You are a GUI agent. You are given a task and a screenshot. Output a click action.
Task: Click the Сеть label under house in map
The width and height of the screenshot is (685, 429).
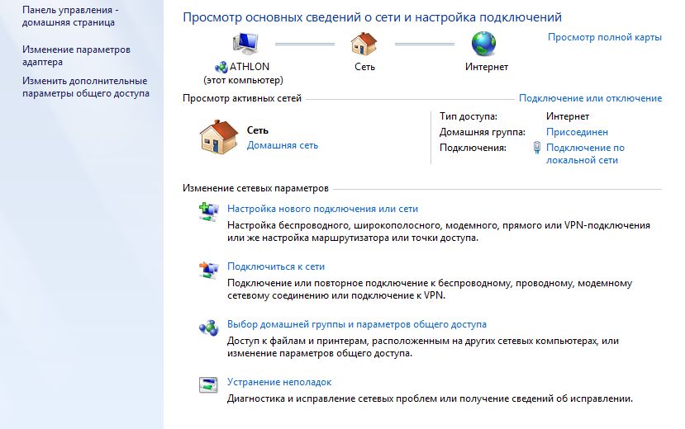pyautogui.click(x=364, y=67)
